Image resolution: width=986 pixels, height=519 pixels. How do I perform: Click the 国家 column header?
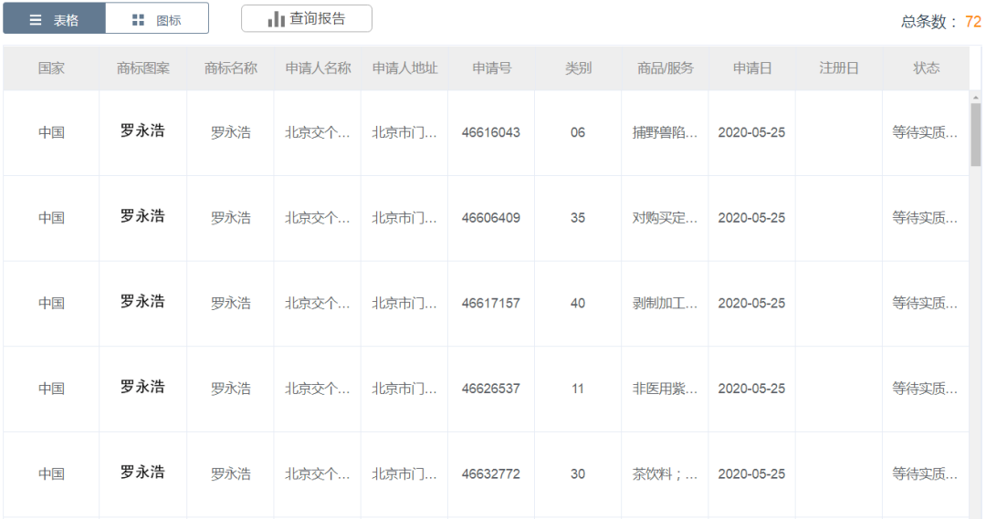[x=51, y=67]
